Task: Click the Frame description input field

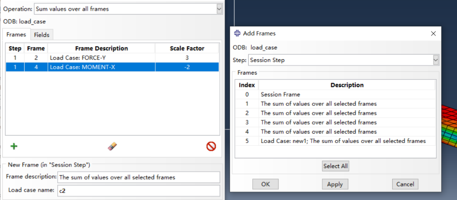Action: (x=138, y=177)
